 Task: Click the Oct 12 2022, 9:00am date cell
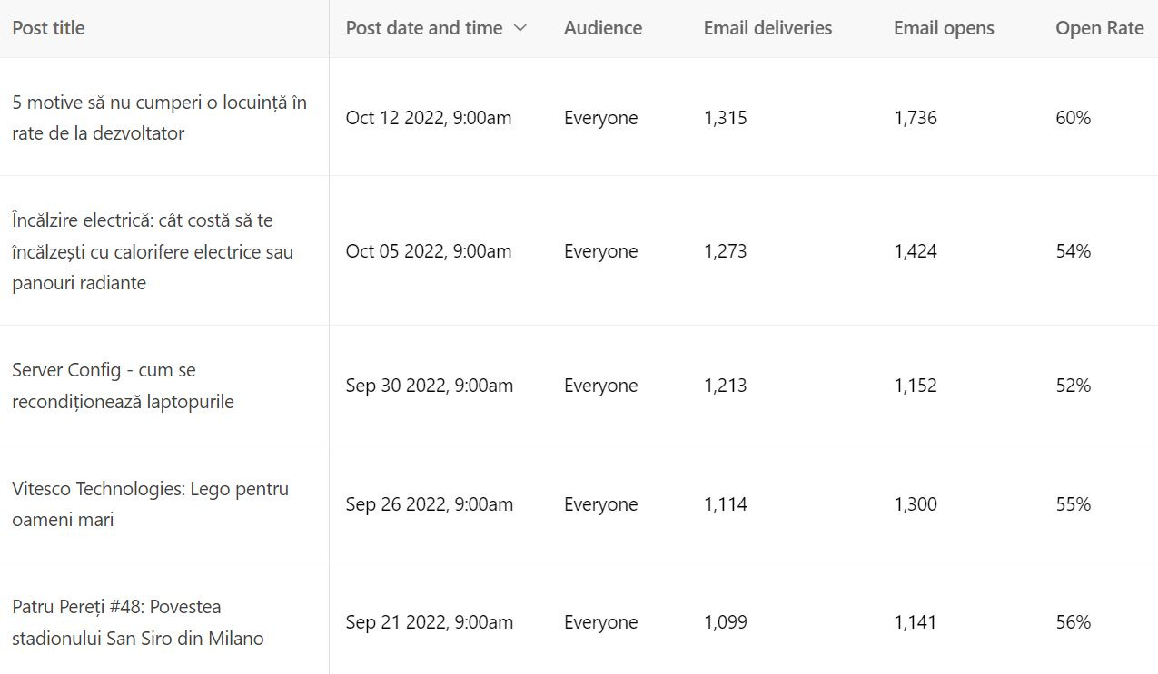pyautogui.click(x=429, y=118)
